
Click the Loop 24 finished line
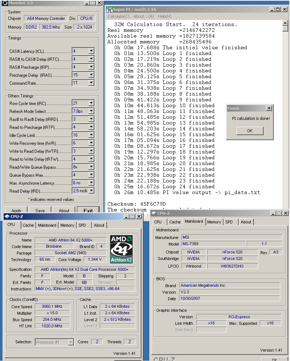click(x=165, y=186)
